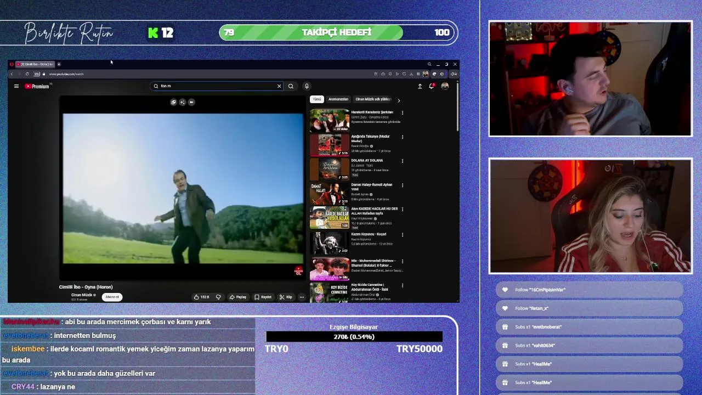Click the camera icon above the player
This screenshot has height=395, width=702.
click(191, 102)
